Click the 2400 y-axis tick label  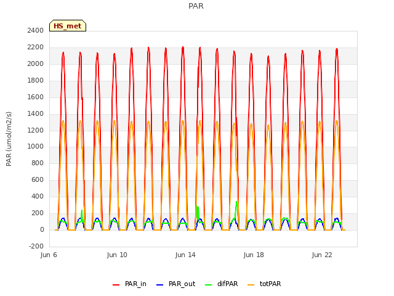tap(36, 31)
